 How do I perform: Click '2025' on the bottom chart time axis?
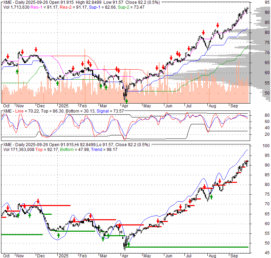[64, 256]
